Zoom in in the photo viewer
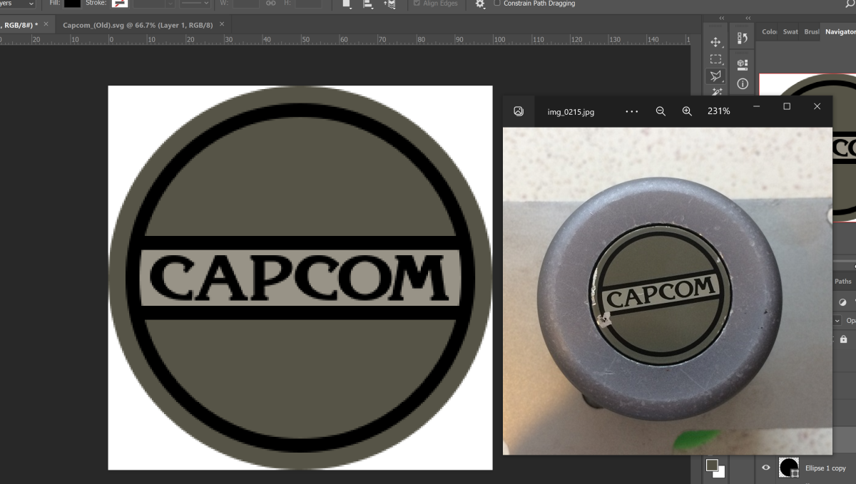Image resolution: width=856 pixels, height=484 pixels. 687,111
